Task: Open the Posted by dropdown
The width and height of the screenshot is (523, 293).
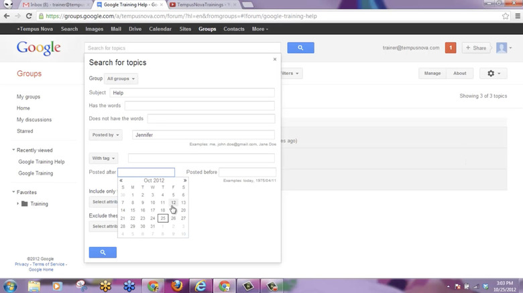Action: pyautogui.click(x=105, y=135)
